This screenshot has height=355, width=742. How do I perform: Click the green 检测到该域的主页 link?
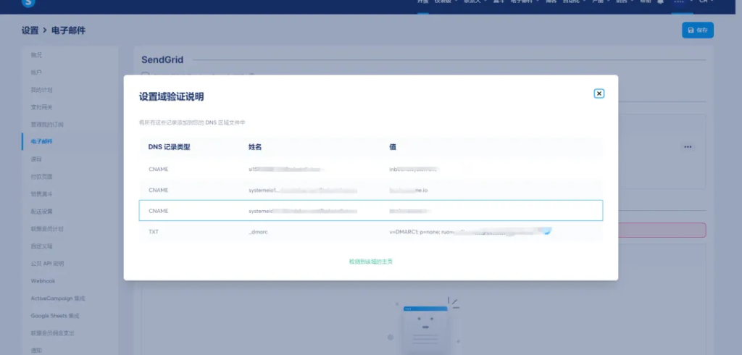point(370,262)
